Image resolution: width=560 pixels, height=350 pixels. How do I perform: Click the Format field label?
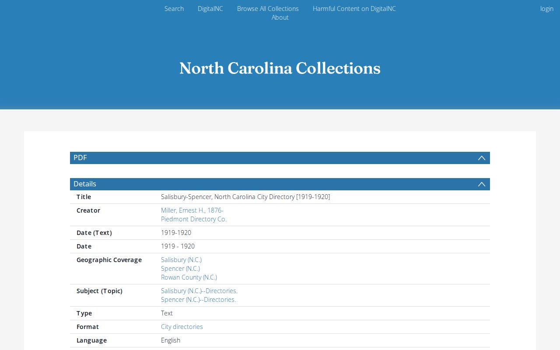(87, 327)
